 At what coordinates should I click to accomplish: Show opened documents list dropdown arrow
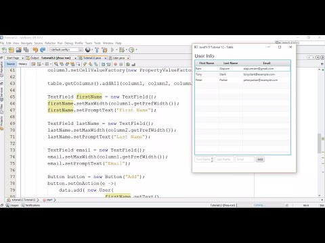318,57
